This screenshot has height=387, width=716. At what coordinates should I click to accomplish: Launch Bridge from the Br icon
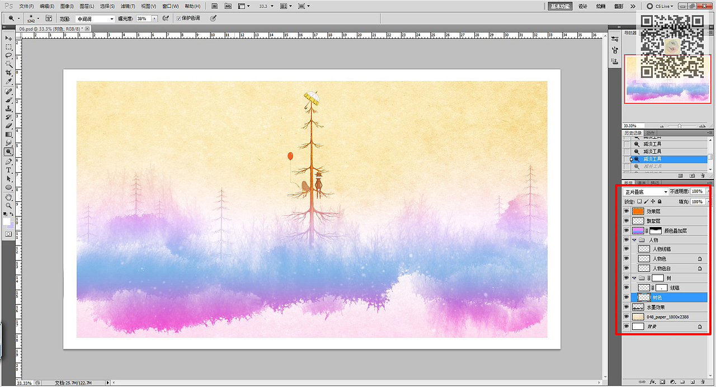pos(215,6)
